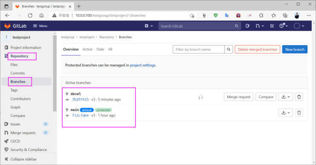Switch to the Active tab
The height and width of the screenshot is (165, 316).
tap(87, 49)
